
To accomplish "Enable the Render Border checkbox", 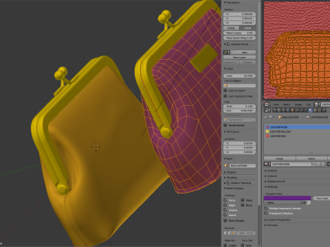I will click(225, 125).
